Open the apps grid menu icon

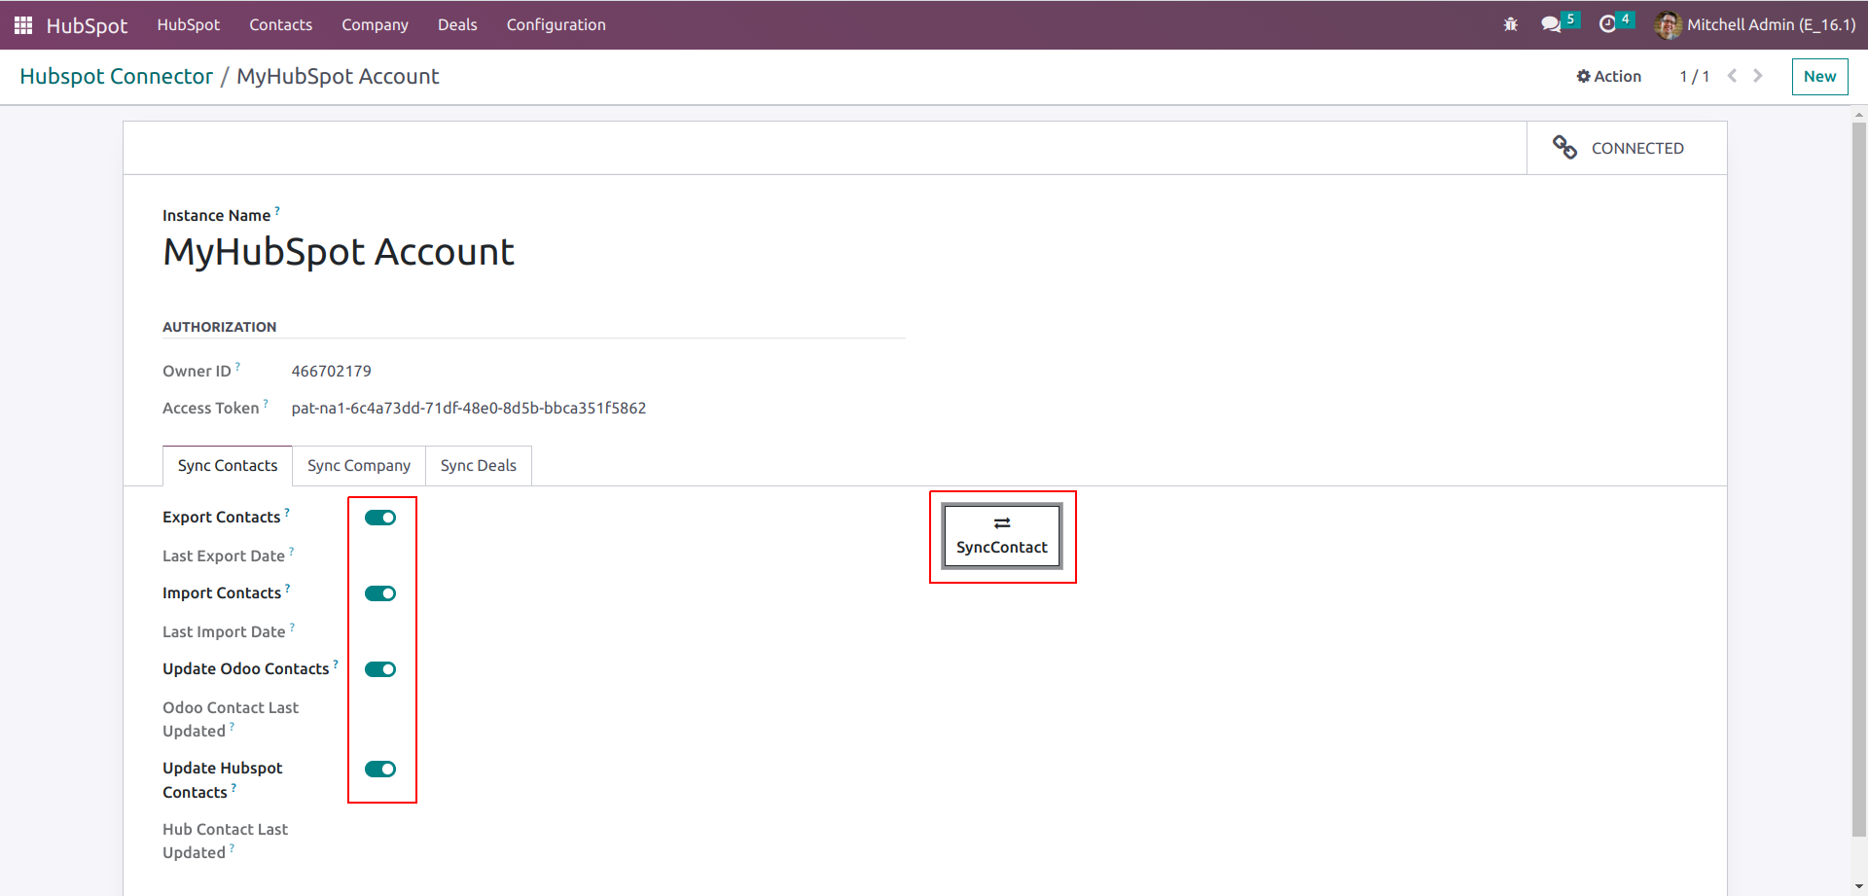coord(23,25)
